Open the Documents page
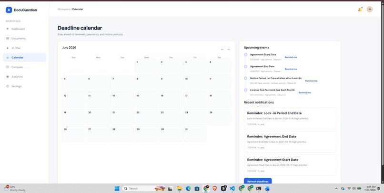Screen dimensions: 384x193 24,39
